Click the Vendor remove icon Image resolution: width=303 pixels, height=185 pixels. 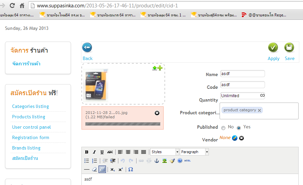pyautogui.click(x=241, y=138)
